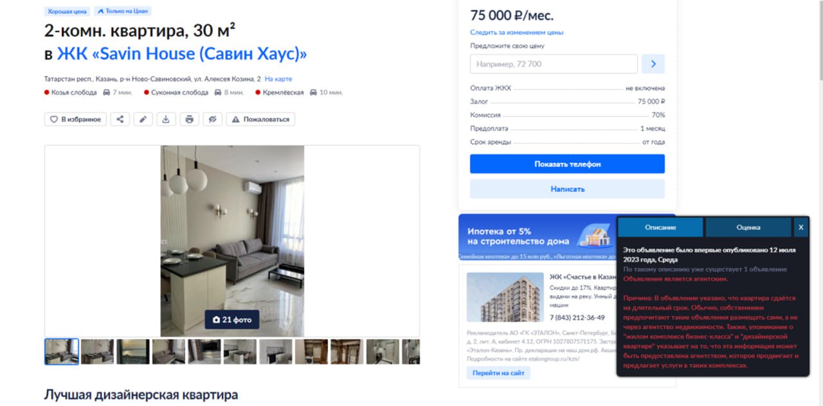Viewport: 823px width, 406px height.
Task: Click Перейти на сайт in the ad
Action: [x=498, y=373]
